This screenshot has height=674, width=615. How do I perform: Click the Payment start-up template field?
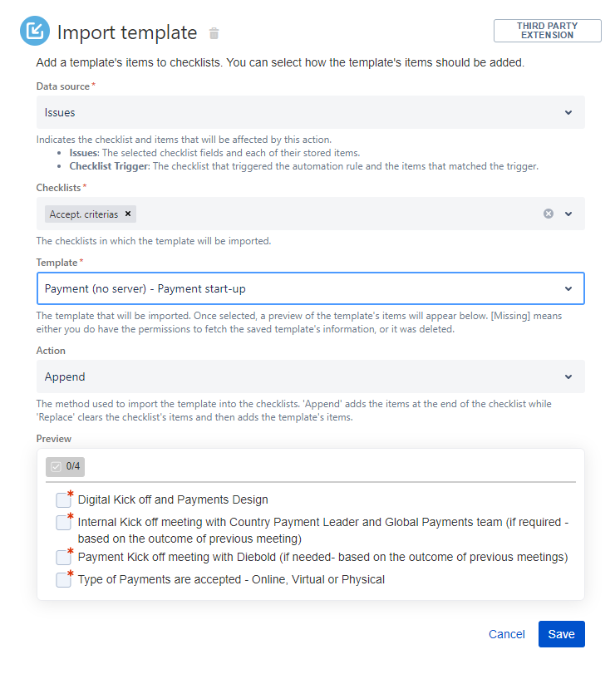(310, 289)
